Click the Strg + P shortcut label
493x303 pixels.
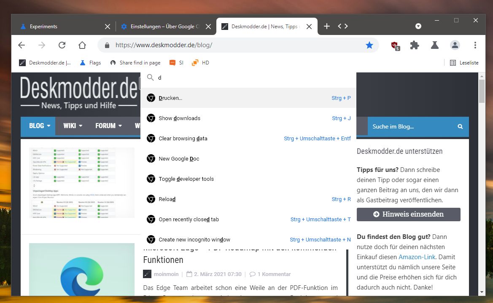[x=341, y=98]
